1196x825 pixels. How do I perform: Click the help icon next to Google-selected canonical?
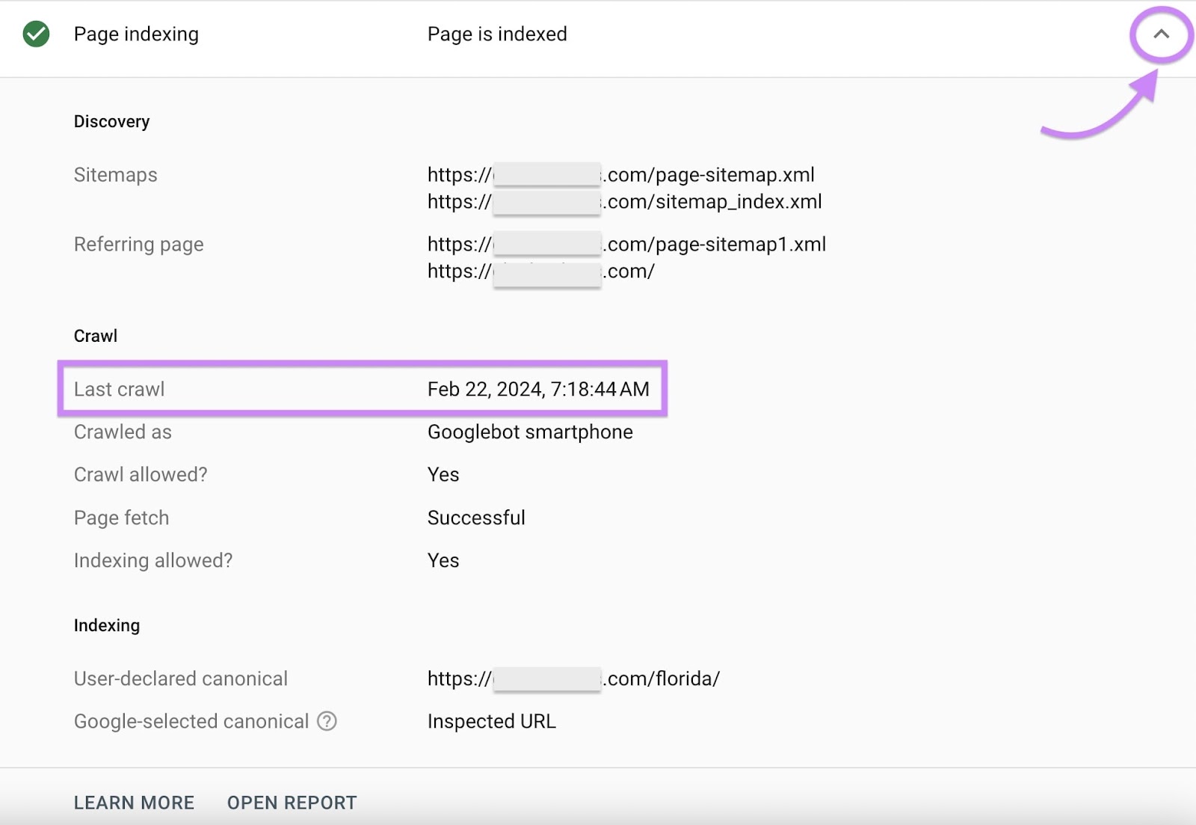point(327,722)
